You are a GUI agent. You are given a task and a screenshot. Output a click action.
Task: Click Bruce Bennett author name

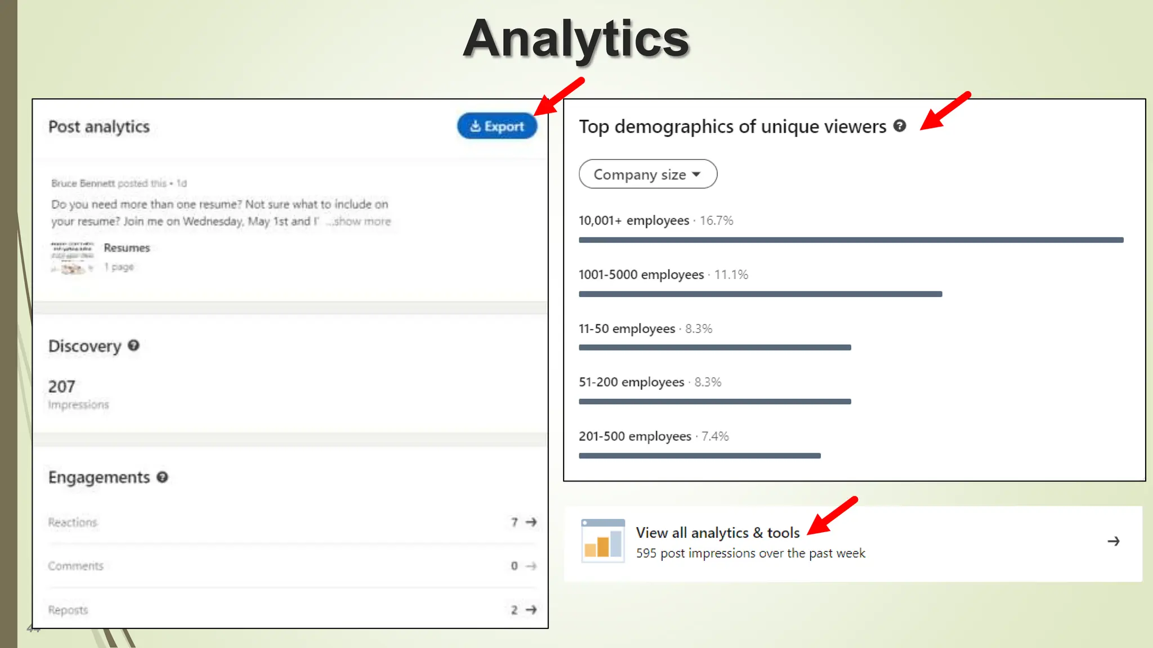click(x=83, y=183)
